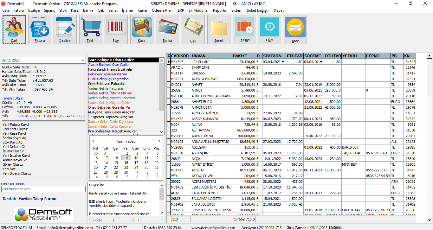Click the CariUnvandan Ara search field
433x230 pixels.
(x=43, y=189)
